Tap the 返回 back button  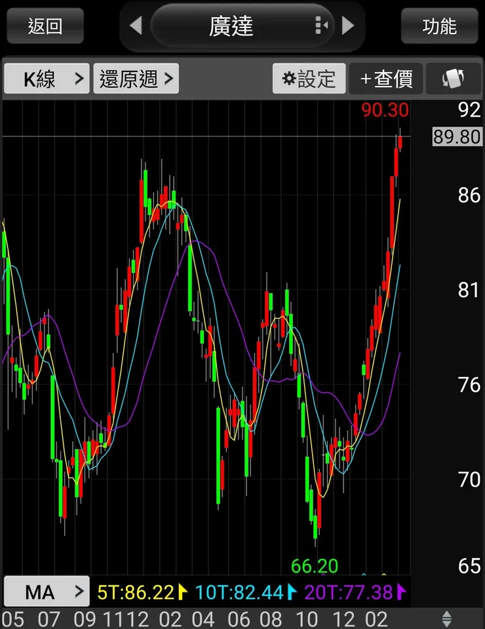coord(45,26)
